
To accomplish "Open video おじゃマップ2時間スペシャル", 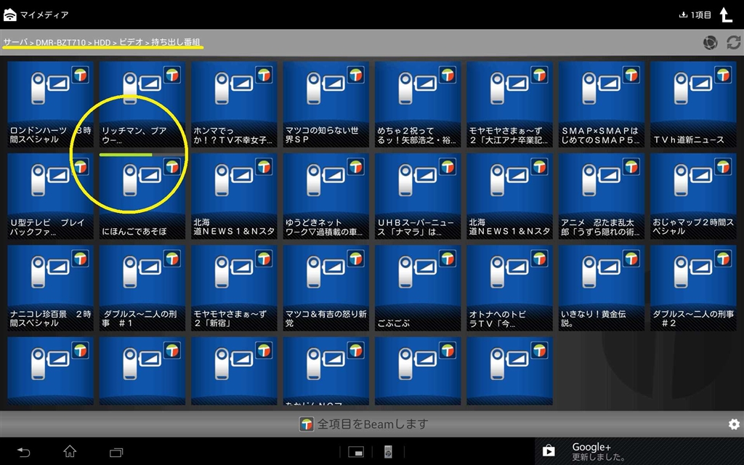I will tap(693, 196).
